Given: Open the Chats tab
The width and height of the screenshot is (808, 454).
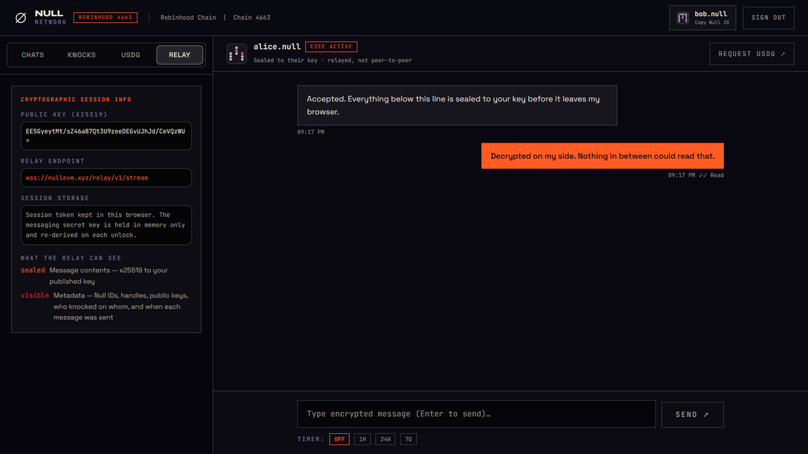Looking at the screenshot, I should click(x=32, y=54).
